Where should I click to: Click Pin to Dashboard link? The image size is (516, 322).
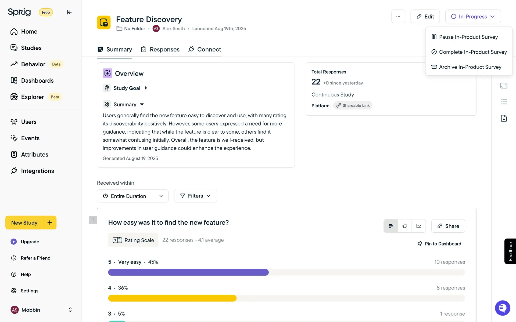(x=439, y=244)
